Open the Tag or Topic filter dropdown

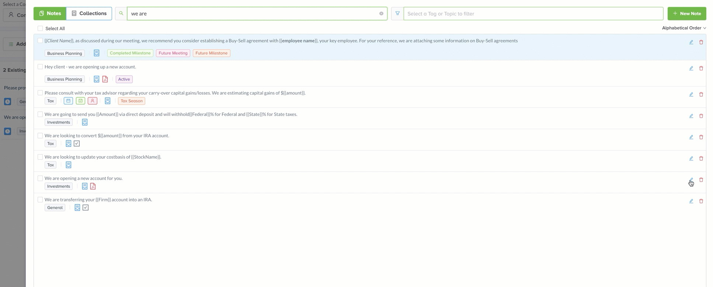click(x=533, y=14)
